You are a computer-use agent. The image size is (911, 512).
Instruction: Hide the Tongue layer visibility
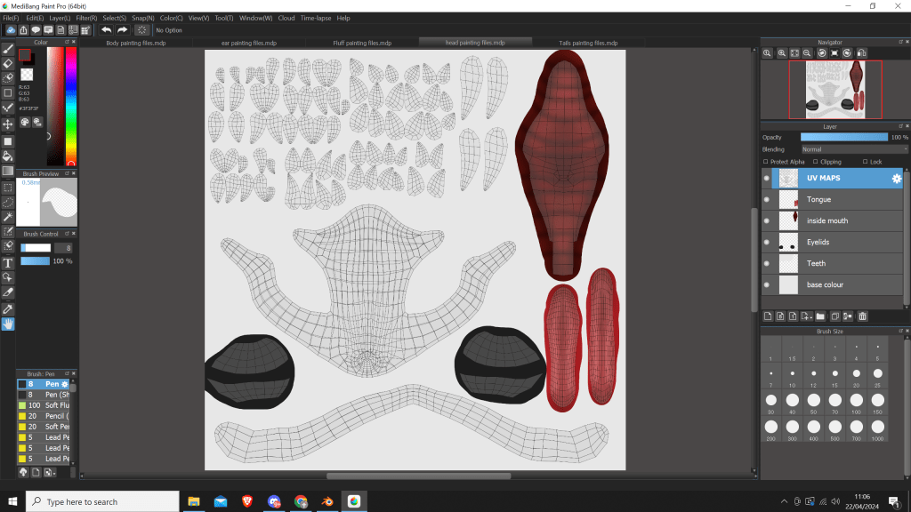pos(767,200)
